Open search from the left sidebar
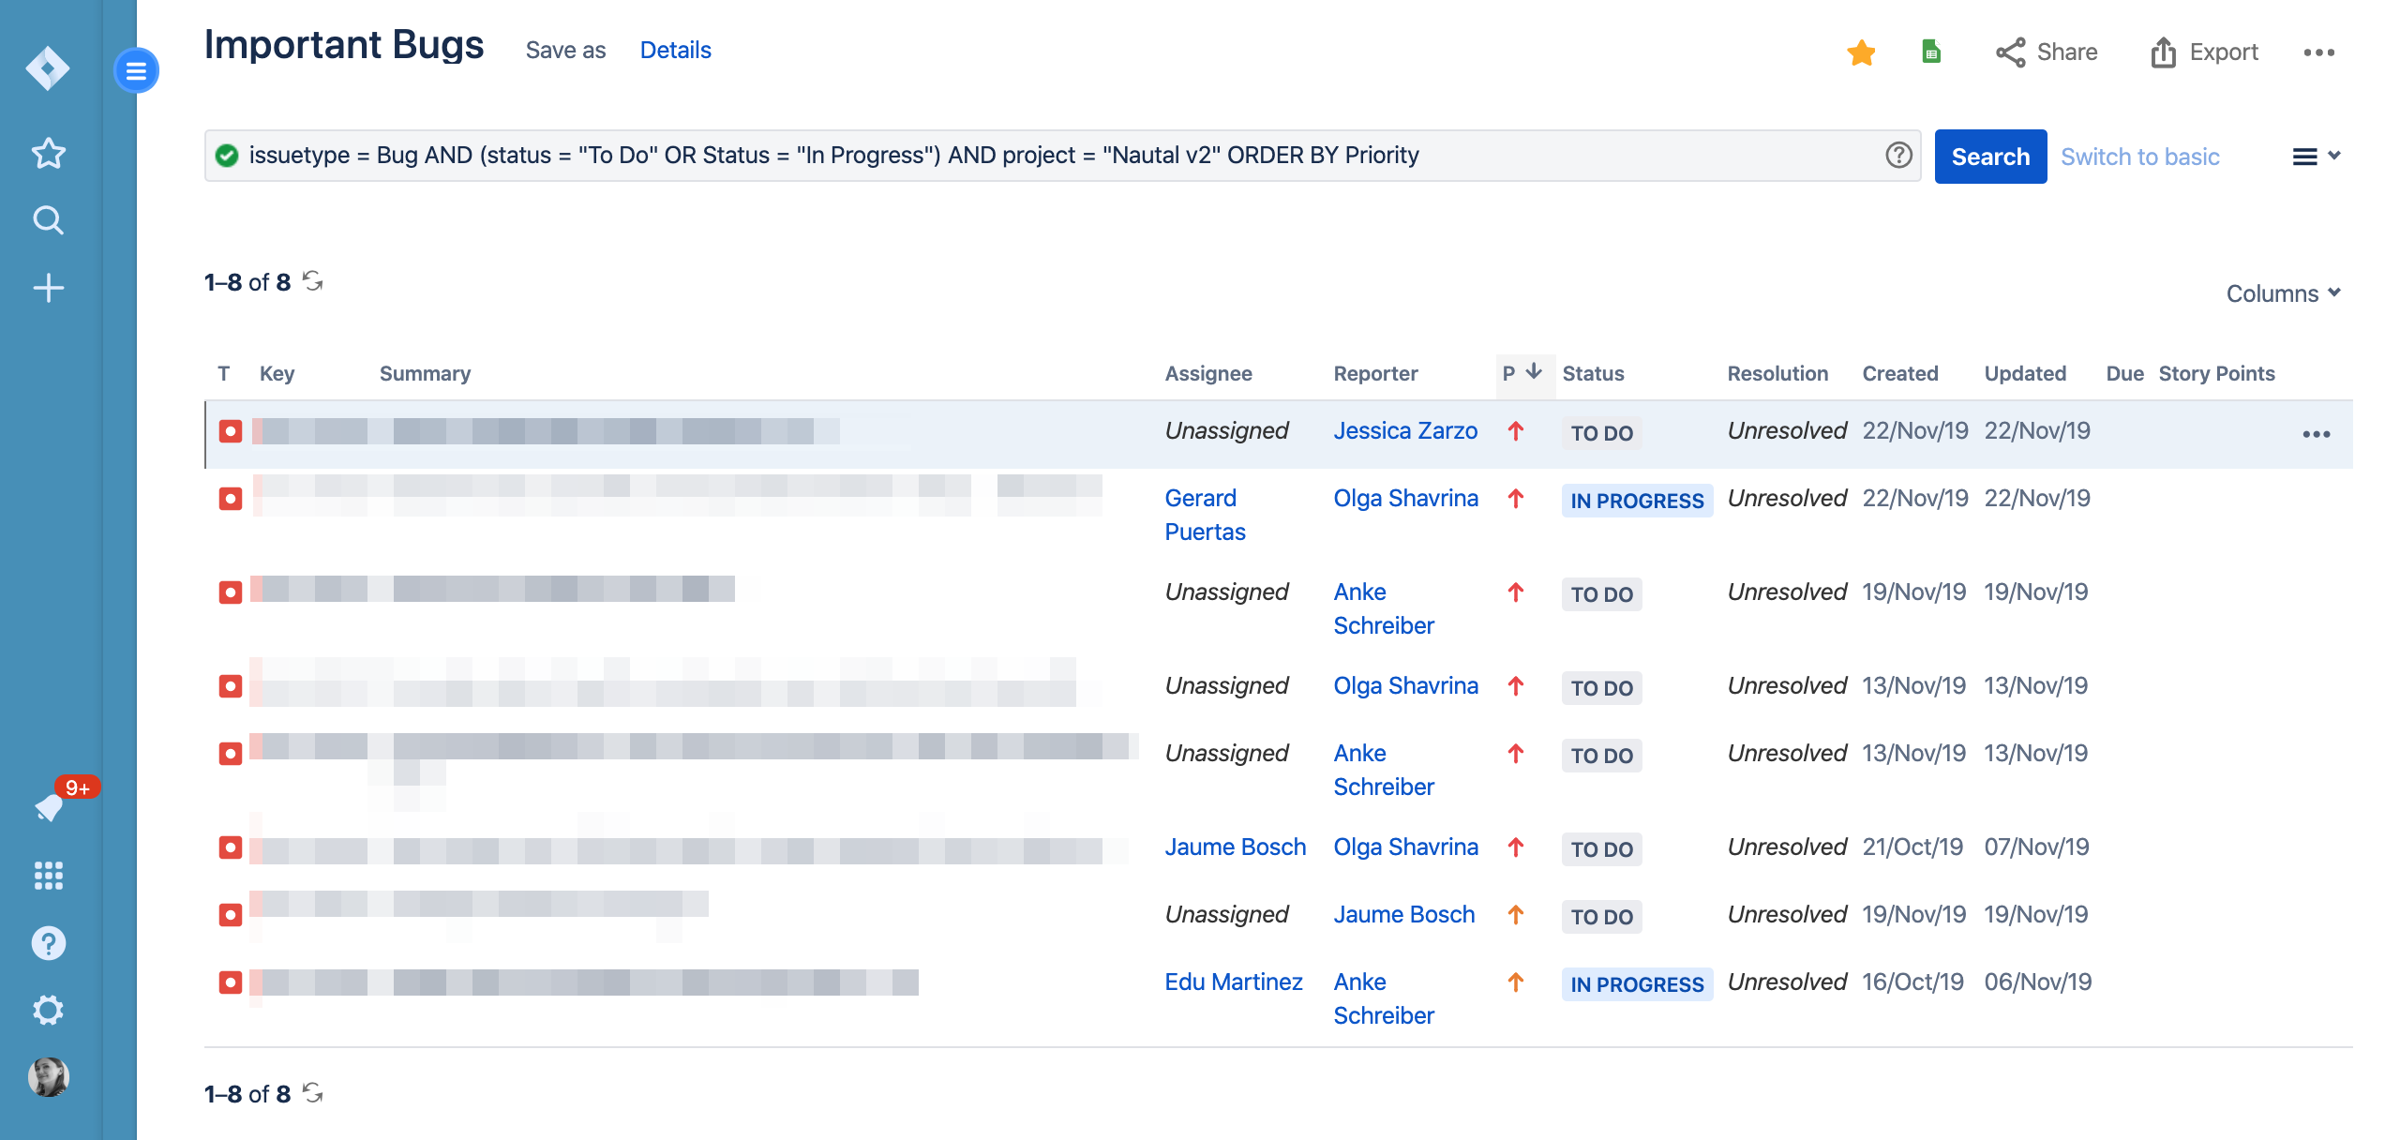This screenshot has height=1140, width=2385. click(47, 220)
